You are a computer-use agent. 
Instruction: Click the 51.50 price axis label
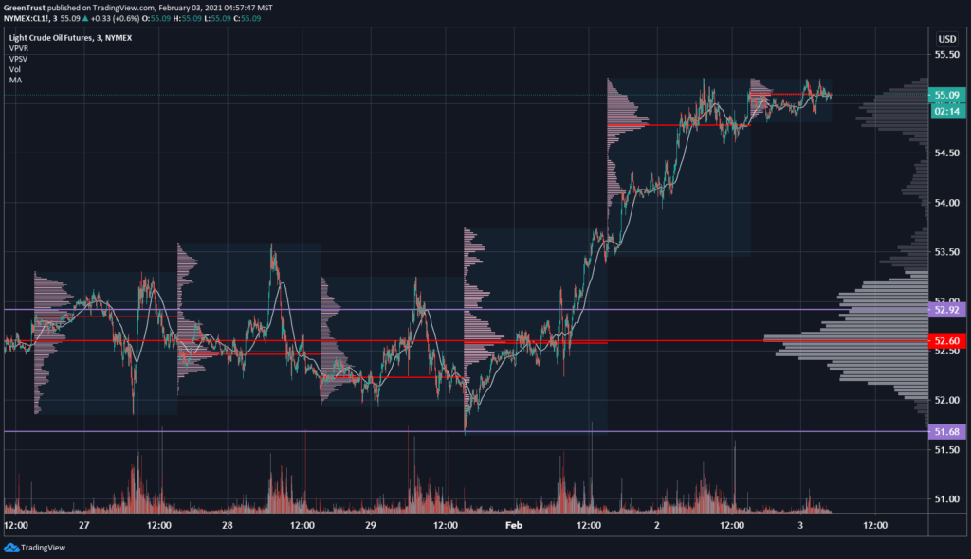pos(947,449)
